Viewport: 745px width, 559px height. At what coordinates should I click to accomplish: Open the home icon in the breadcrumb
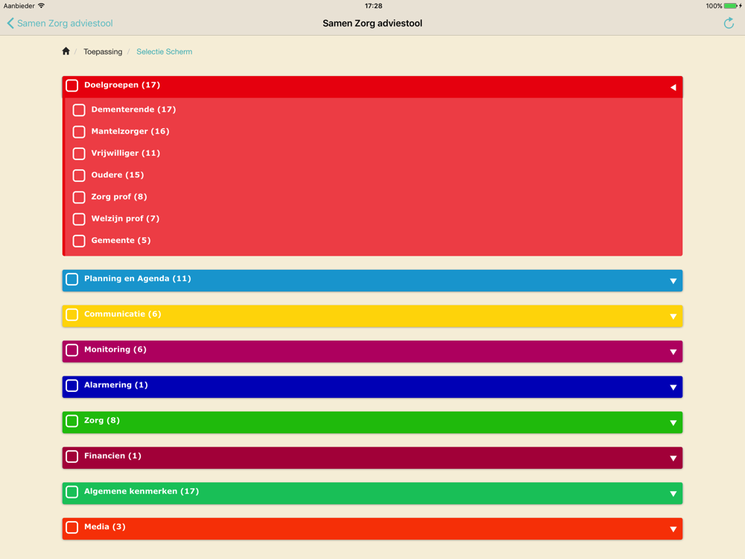click(66, 51)
